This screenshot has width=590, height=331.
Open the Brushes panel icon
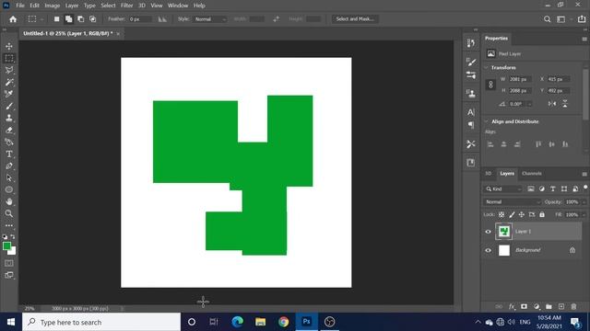point(471,62)
